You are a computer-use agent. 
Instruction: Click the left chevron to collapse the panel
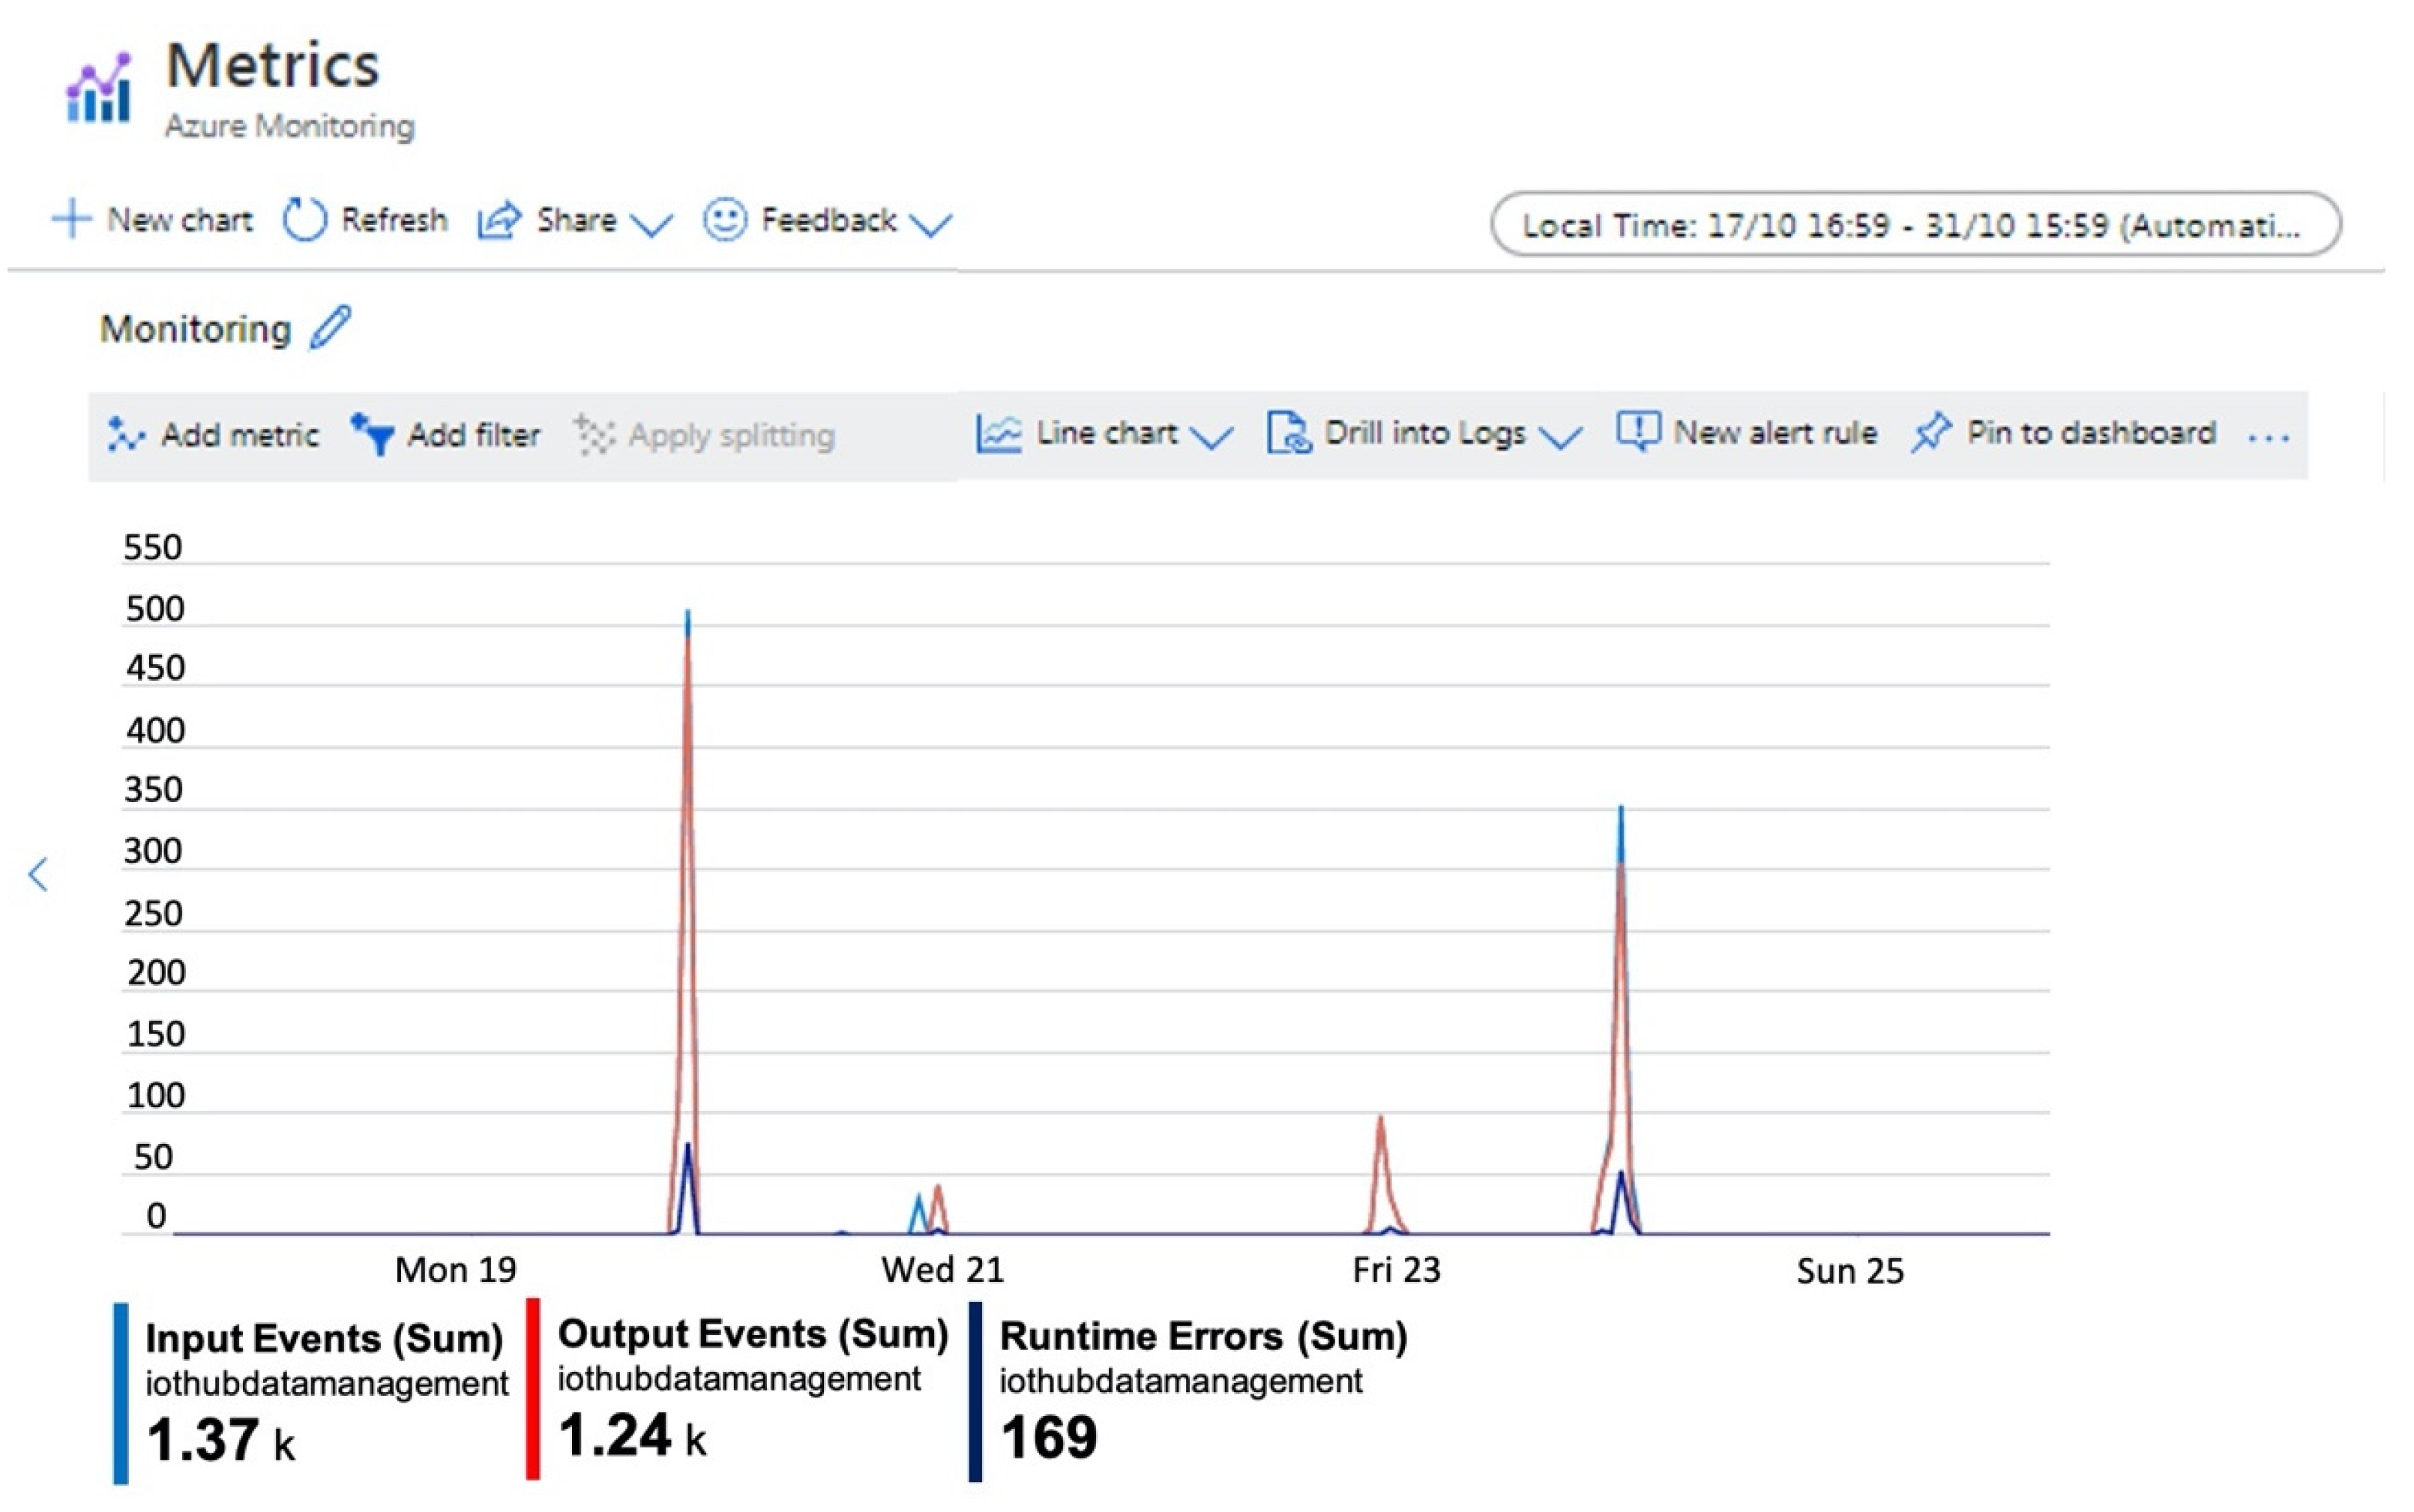[x=39, y=874]
